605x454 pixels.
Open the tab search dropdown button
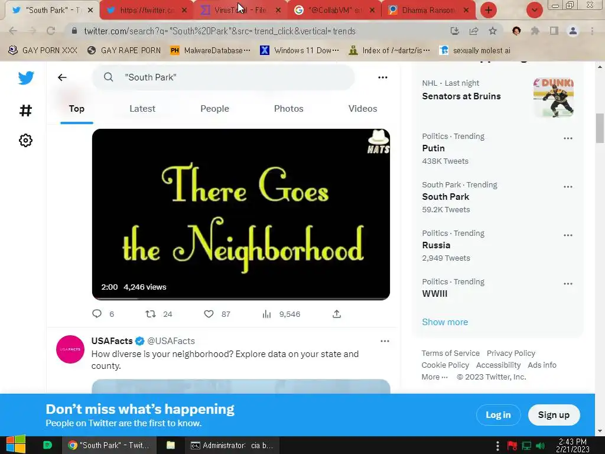click(x=534, y=10)
